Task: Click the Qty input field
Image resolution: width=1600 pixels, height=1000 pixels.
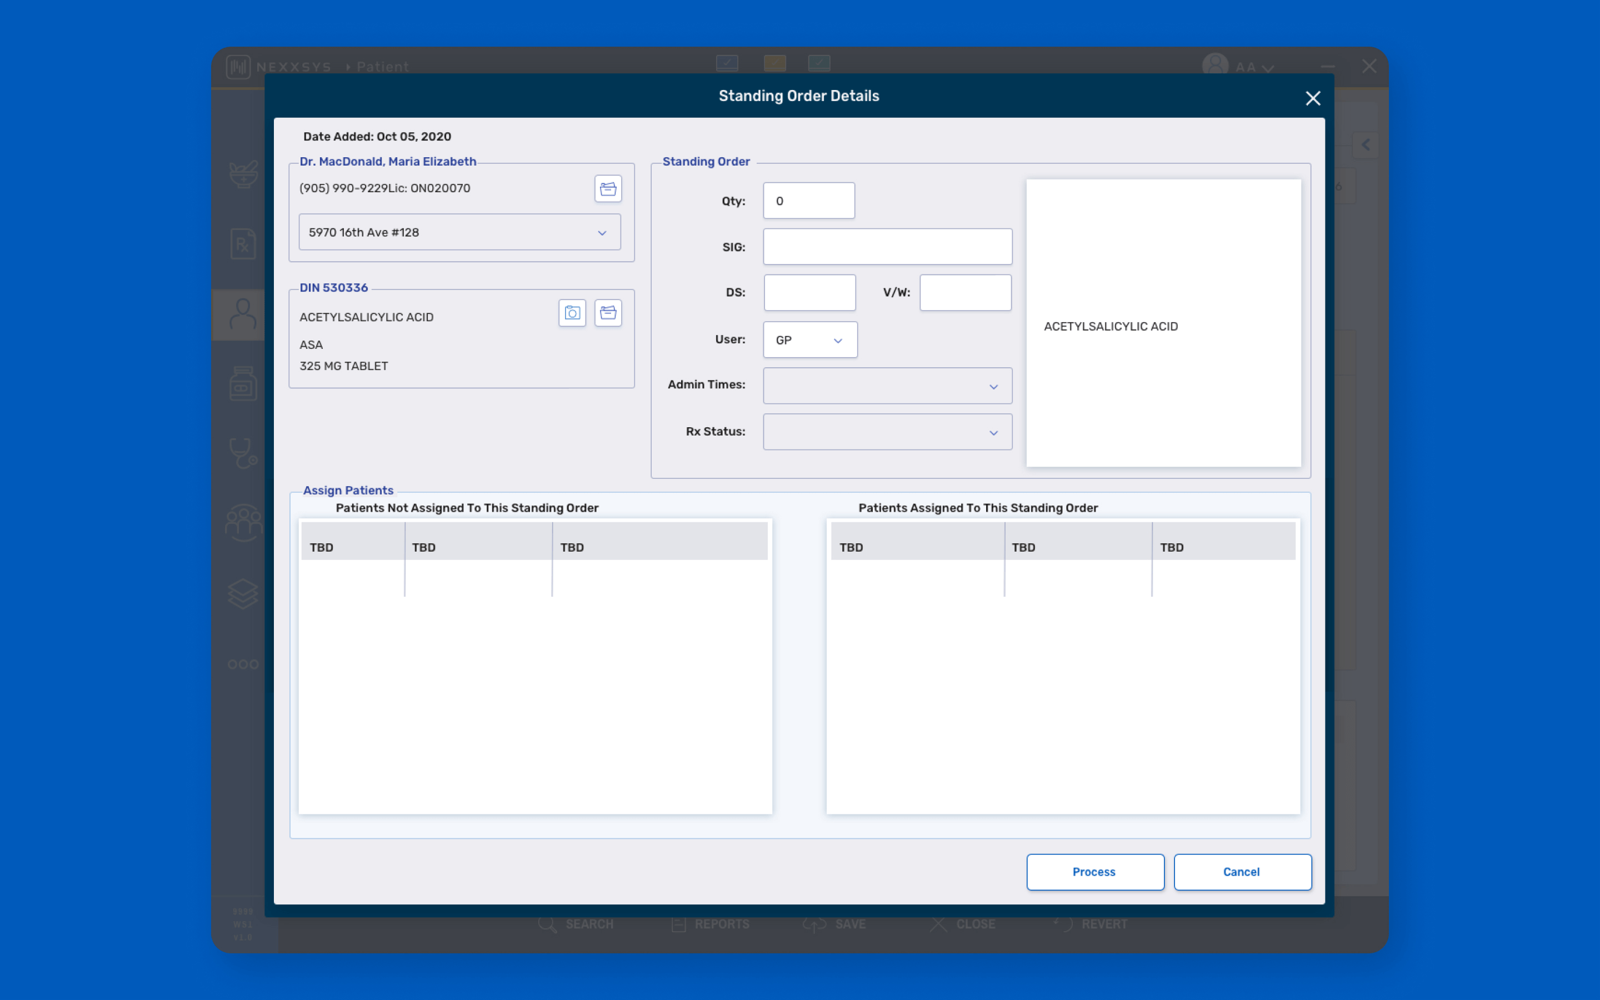Action: [x=808, y=201]
